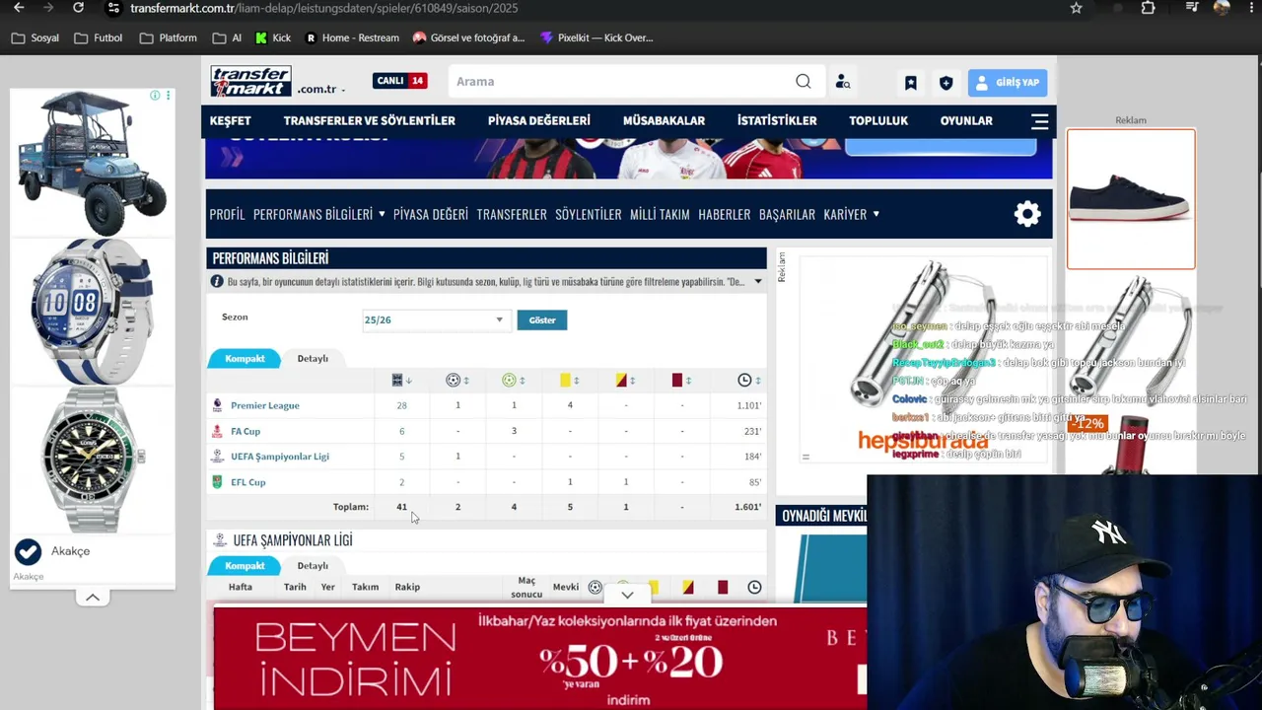This screenshot has width=1262, height=710.
Task: Open the MÜSABAKALAR menu
Action: coord(664,121)
